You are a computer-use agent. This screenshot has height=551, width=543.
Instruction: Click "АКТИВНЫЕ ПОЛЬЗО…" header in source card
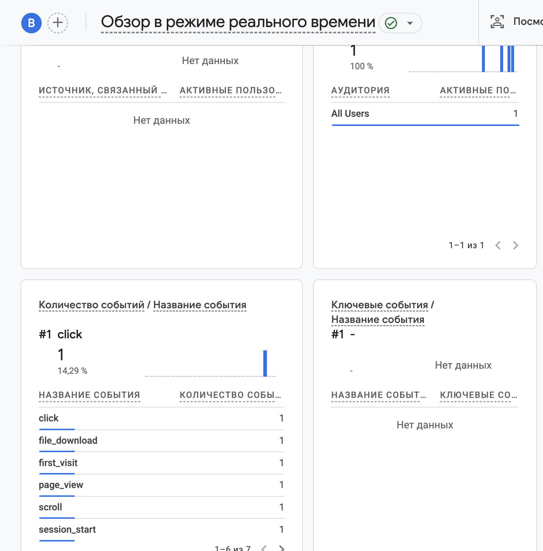pos(231,90)
